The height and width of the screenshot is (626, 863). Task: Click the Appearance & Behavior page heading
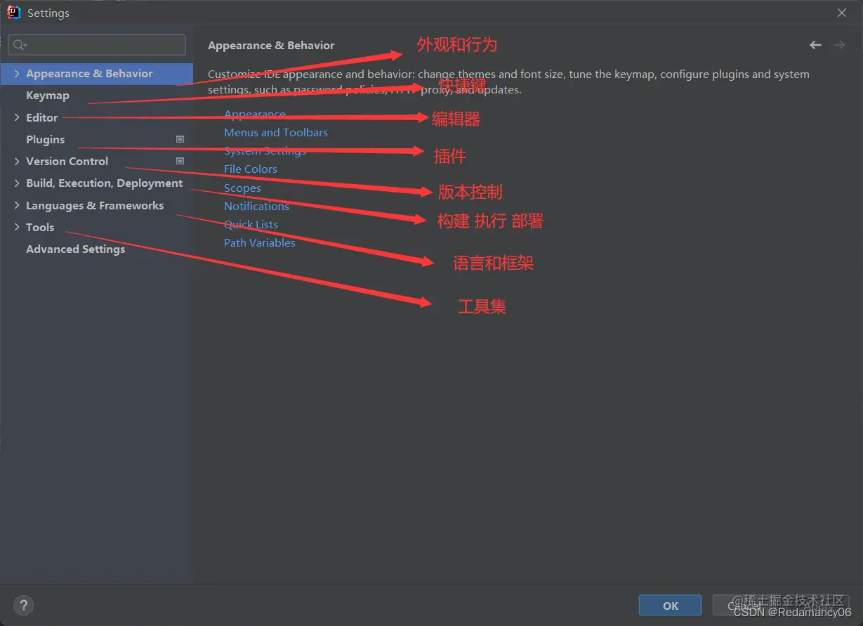coord(271,45)
